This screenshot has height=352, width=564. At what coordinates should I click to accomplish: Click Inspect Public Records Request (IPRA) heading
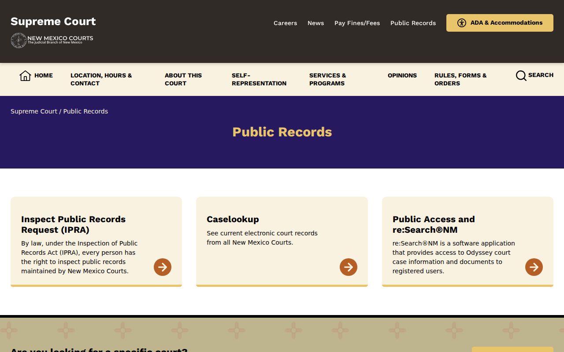point(73,224)
